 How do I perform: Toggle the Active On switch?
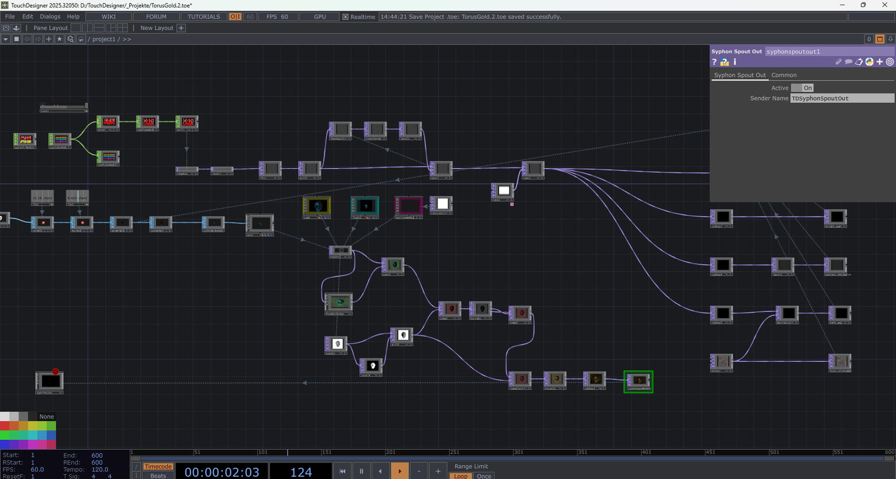tap(802, 88)
